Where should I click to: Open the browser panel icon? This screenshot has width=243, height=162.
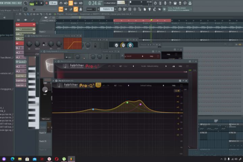pyautogui.click(x=140, y=9)
